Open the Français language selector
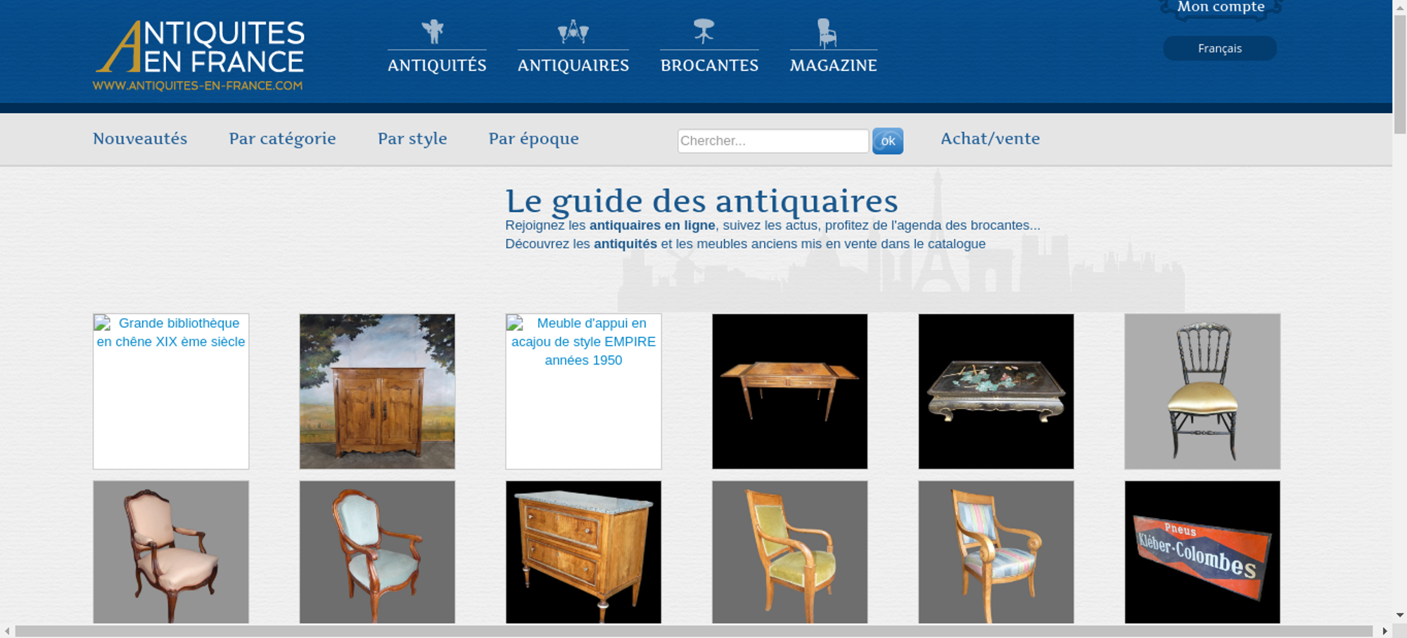Screen dimensions: 1407x638 (x=1219, y=48)
